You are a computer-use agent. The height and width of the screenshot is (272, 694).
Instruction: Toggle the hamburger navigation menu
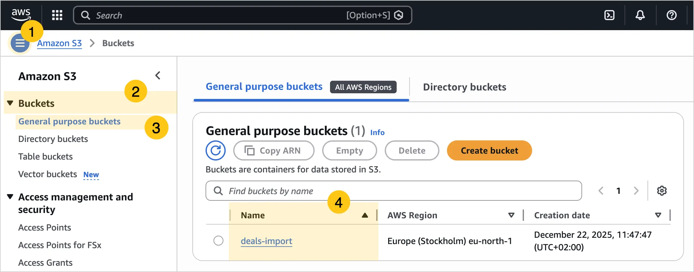click(x=20, y=43)
